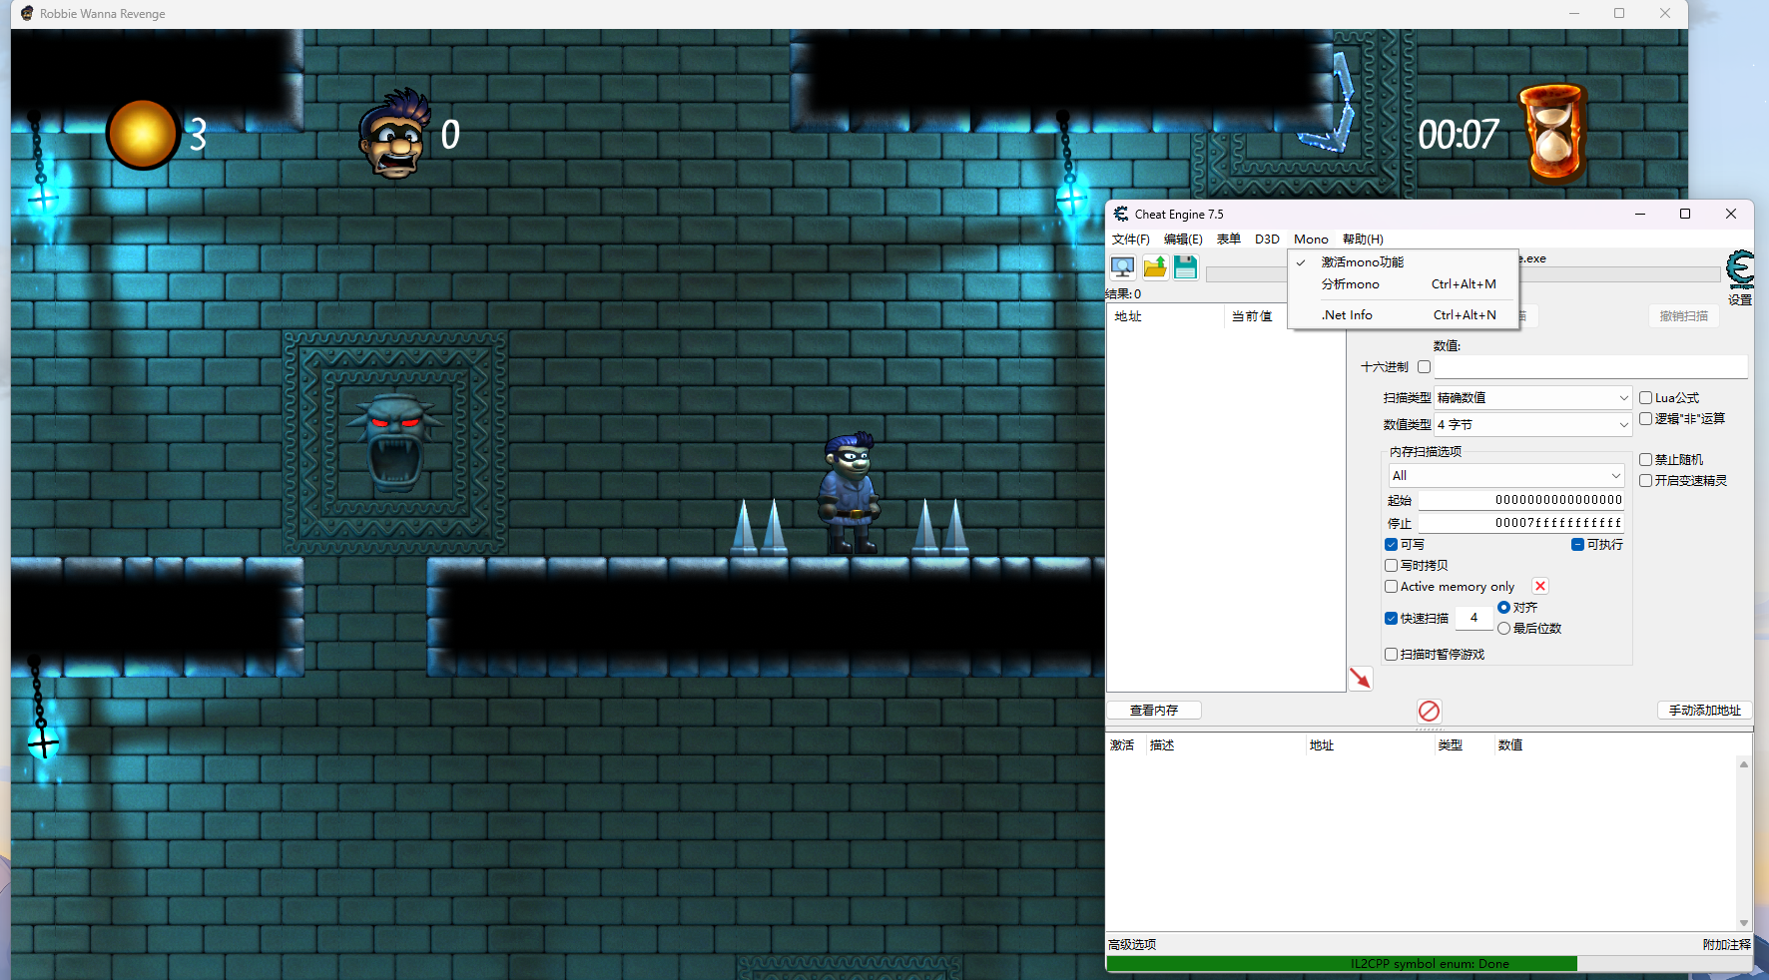The image size is (1769, 980).
Task: Click the red circle clear list icon
Action: click(1429, 711)
